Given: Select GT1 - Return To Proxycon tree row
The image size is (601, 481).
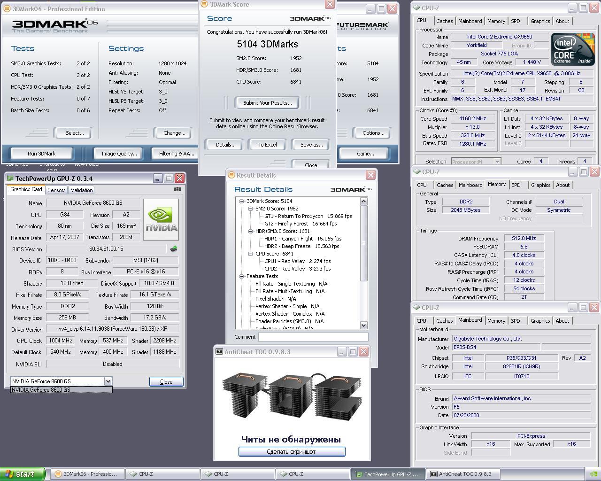Looking at the screenshot, I should pyautogui.click(x=308, y=216).
